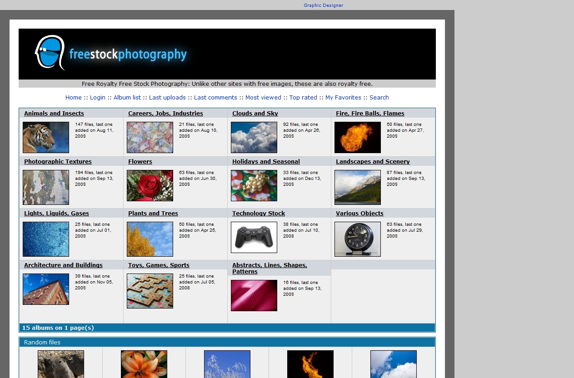The width and height of the screenshot is (574, 378).
Task: Open the Search page link
Action: click(379, 98)
